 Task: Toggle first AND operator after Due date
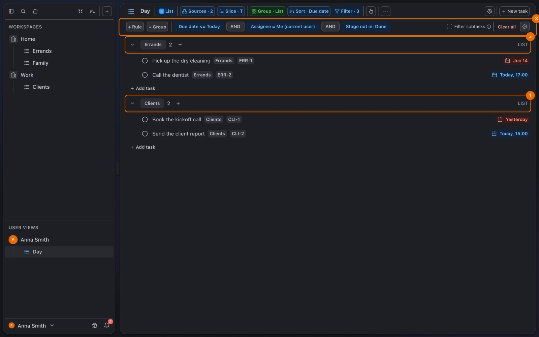[235, 27]
